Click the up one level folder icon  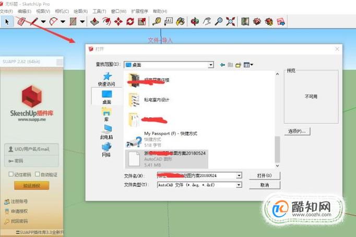click(230, 65)
